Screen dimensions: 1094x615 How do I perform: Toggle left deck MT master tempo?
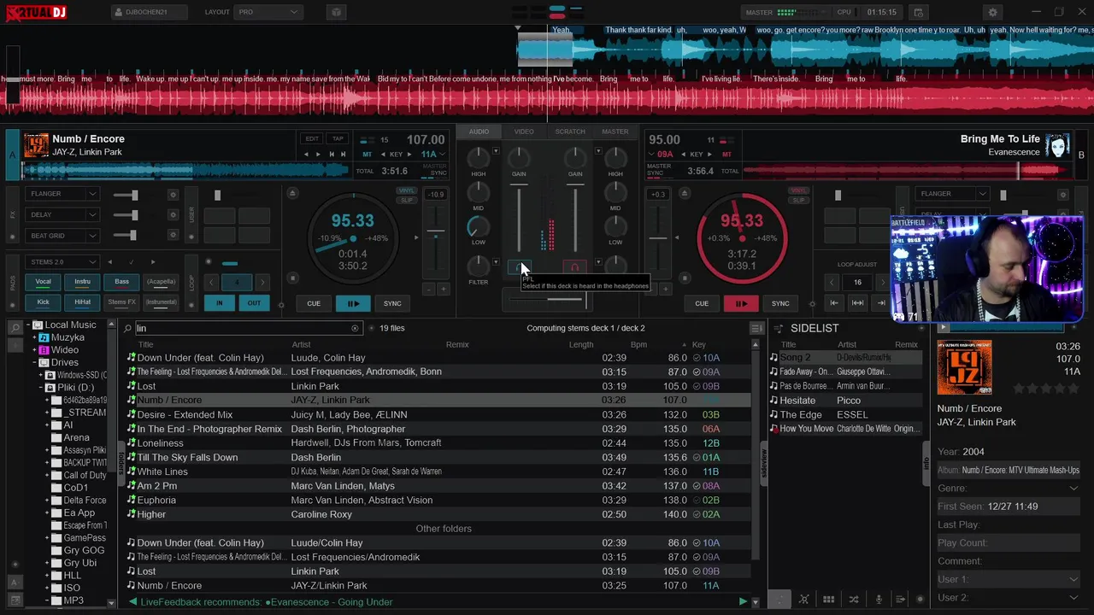coord(368,155)
